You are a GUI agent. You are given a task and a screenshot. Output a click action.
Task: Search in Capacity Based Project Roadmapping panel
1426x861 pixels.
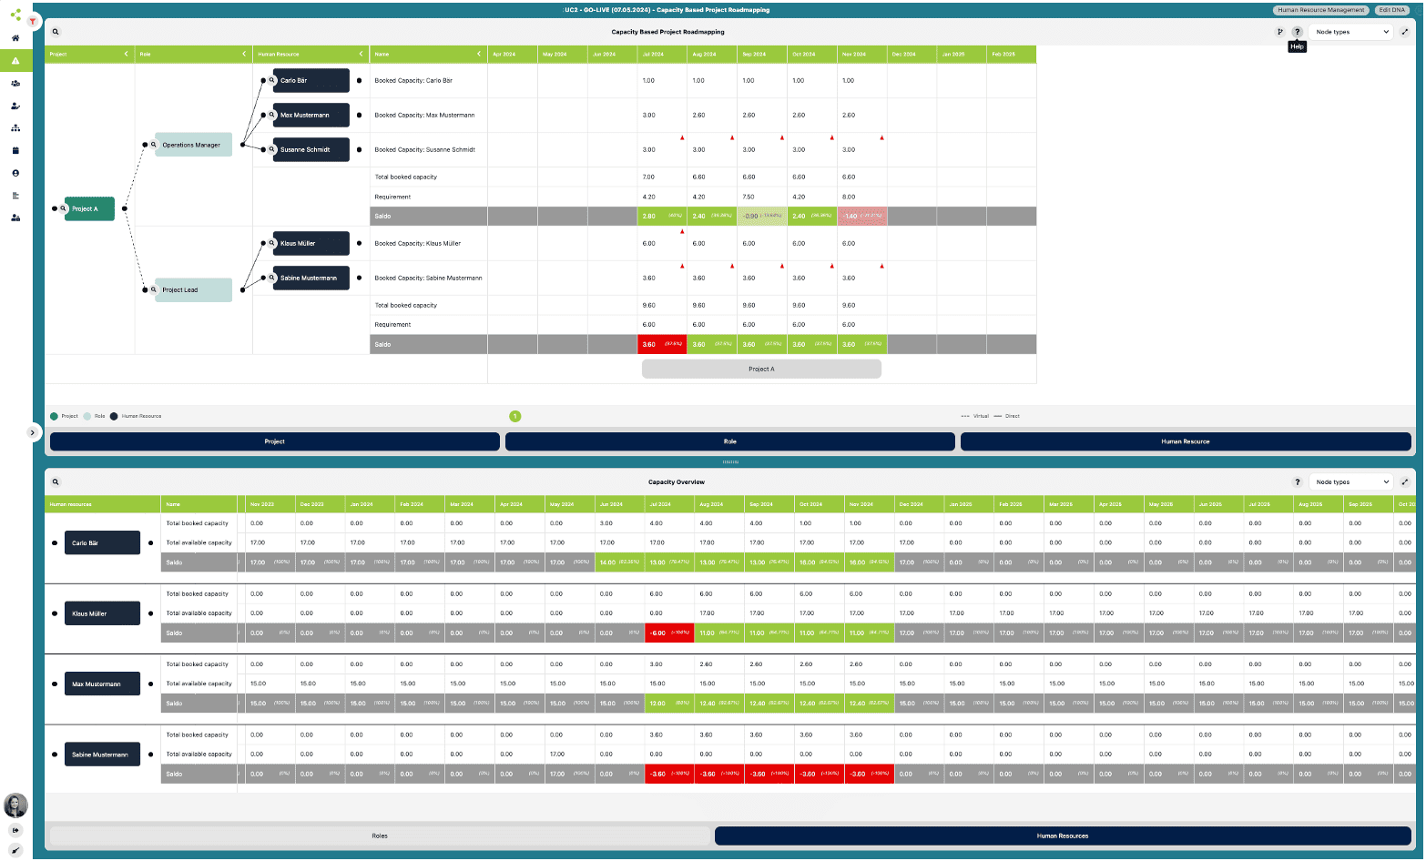pyautogui.click(x=56, y=32)
